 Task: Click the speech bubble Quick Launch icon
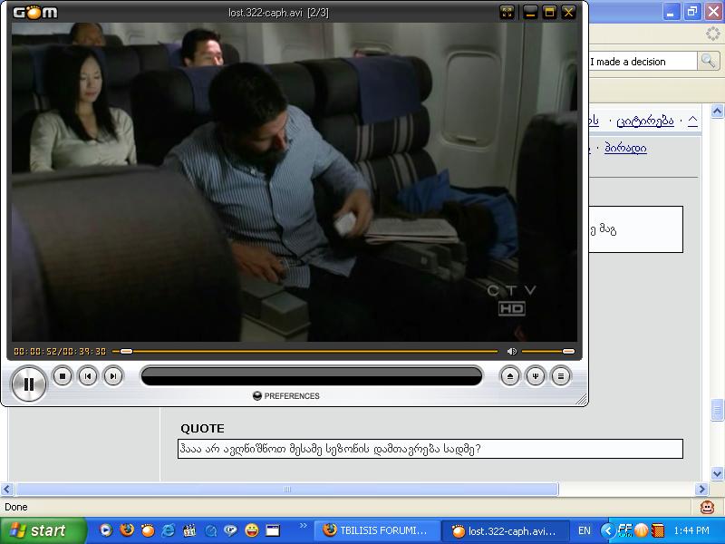(231, 530)
